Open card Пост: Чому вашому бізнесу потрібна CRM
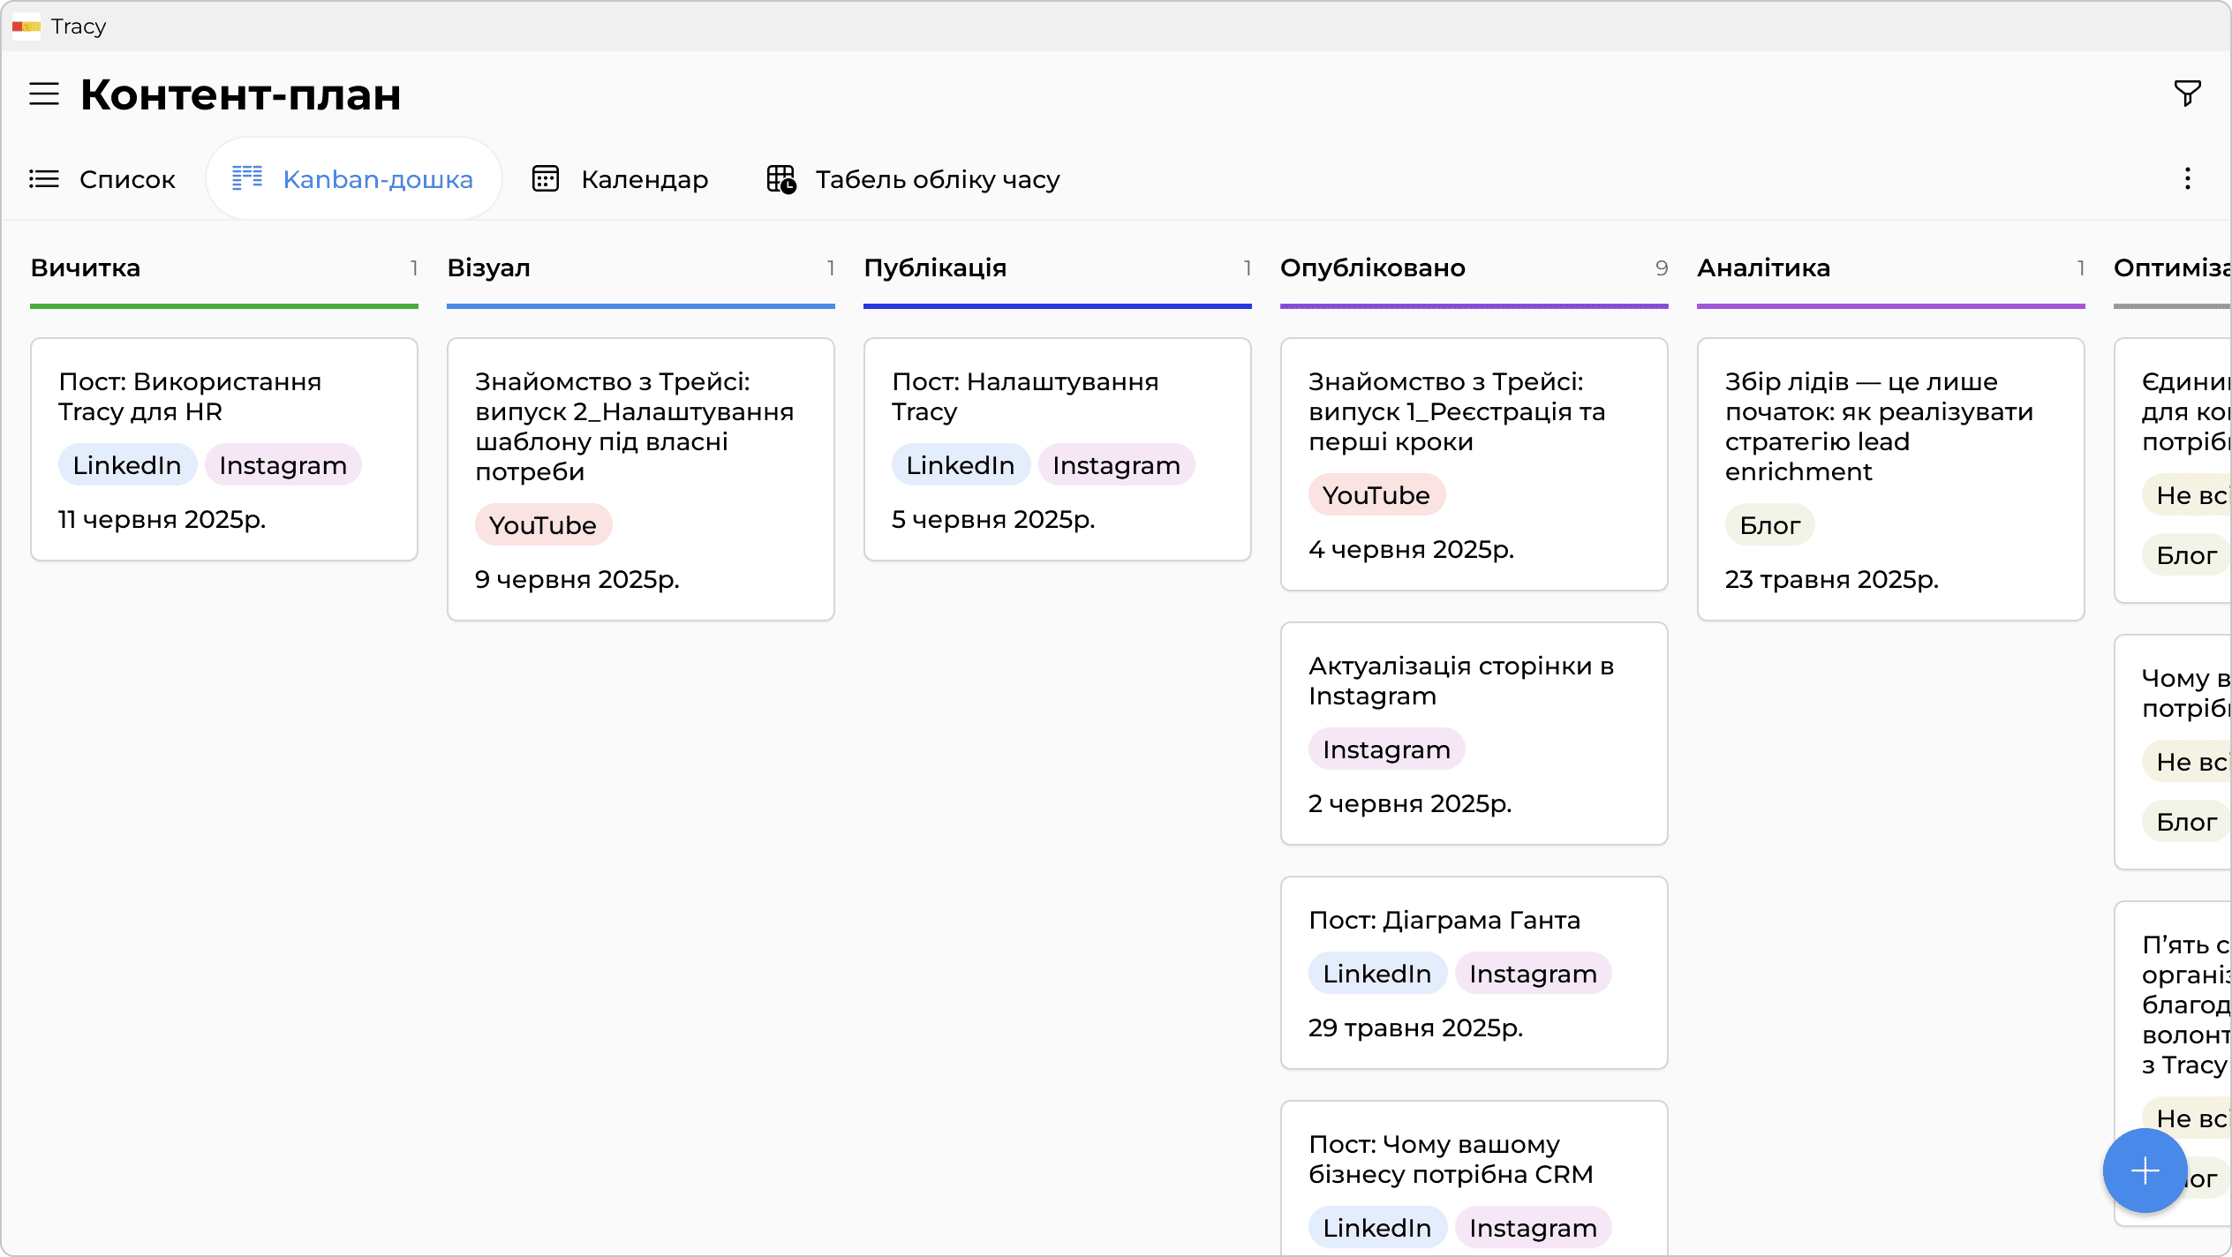This screenshot has width=2232, height=1257. pos(1474,1178)
